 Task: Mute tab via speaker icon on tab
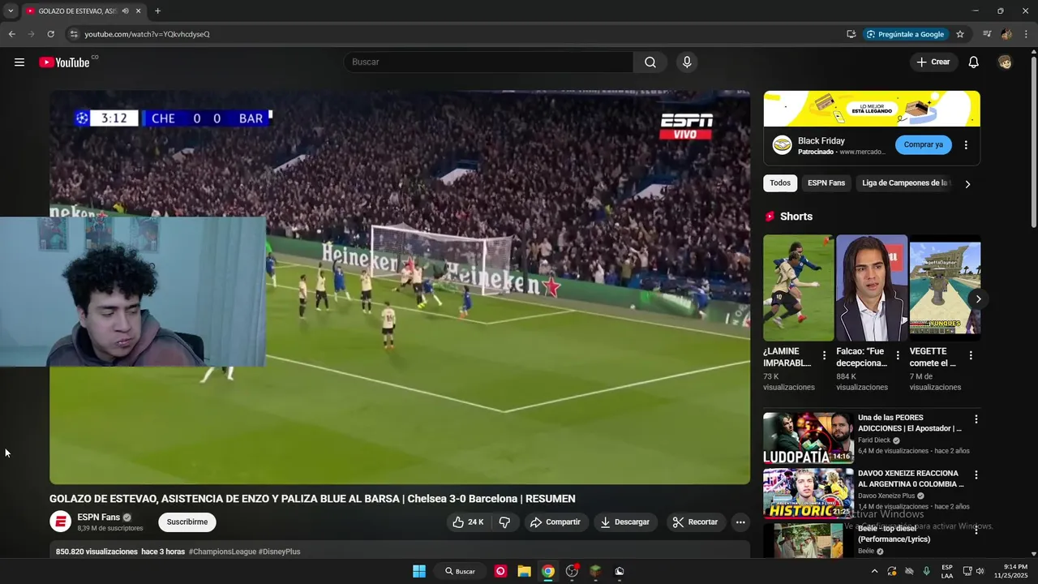point(125,11)
